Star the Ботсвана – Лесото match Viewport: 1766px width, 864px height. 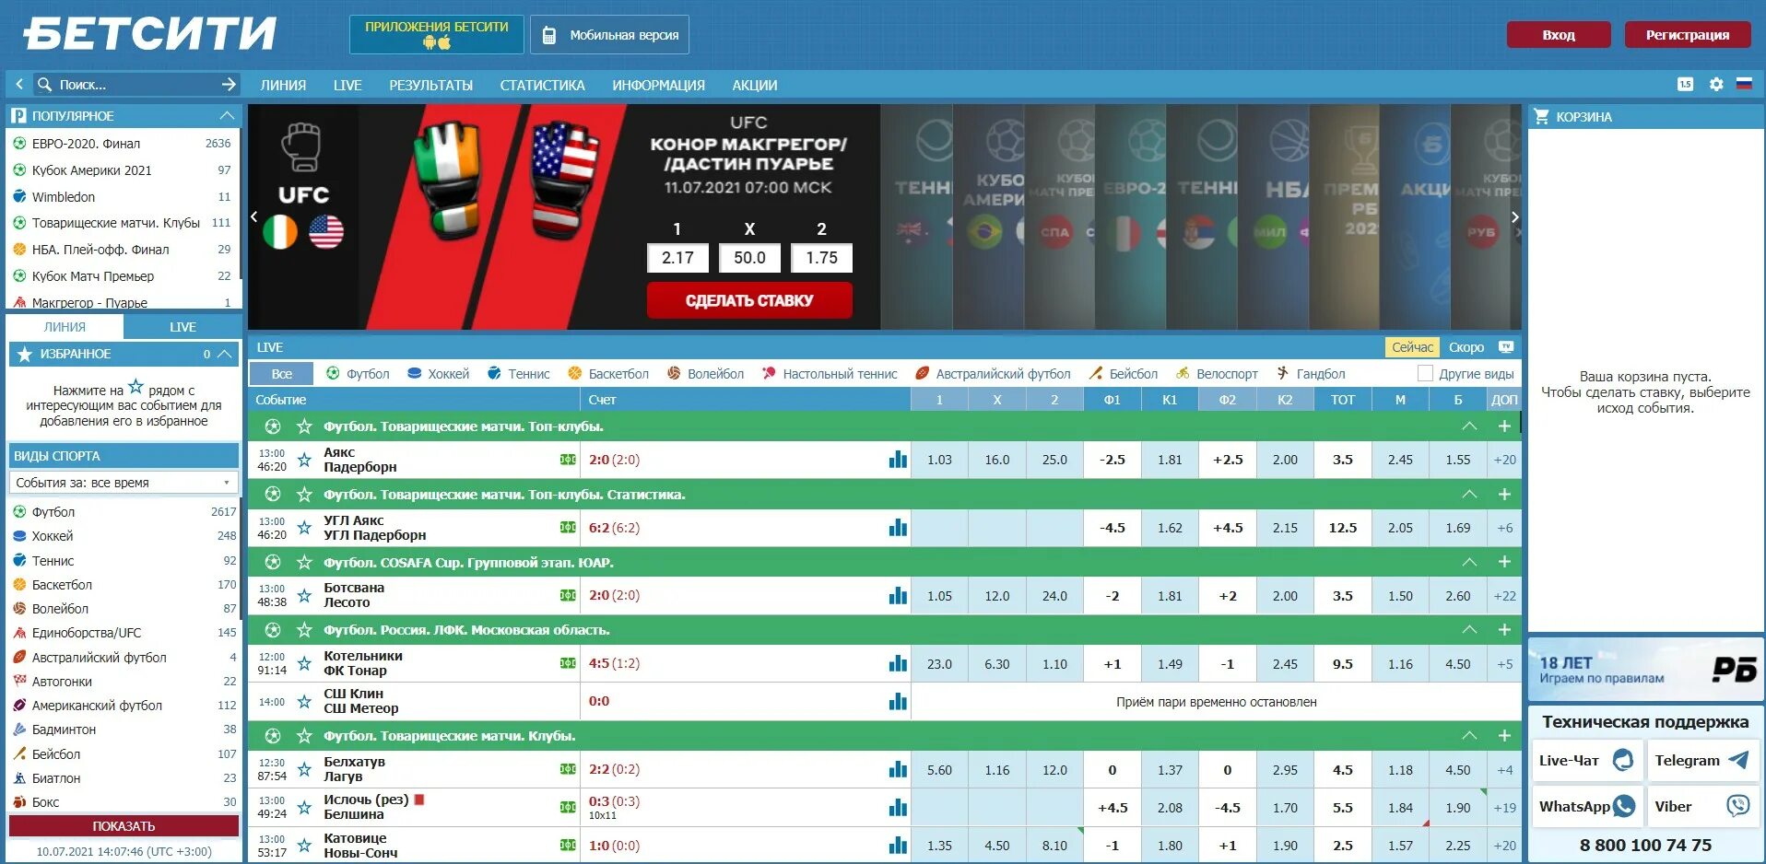tap(304, 595)
